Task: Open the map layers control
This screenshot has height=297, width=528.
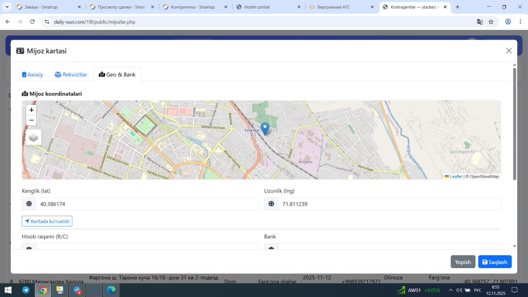Action: [x=33, y=137]
